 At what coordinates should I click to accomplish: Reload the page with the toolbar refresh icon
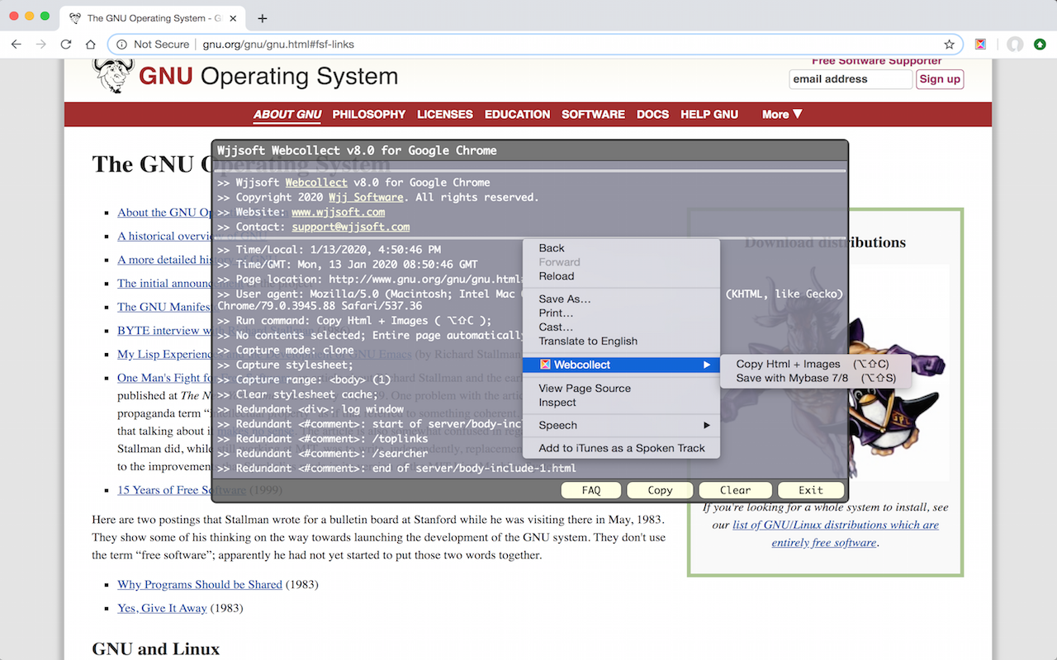pyautogui.click(x=66, y=45)
